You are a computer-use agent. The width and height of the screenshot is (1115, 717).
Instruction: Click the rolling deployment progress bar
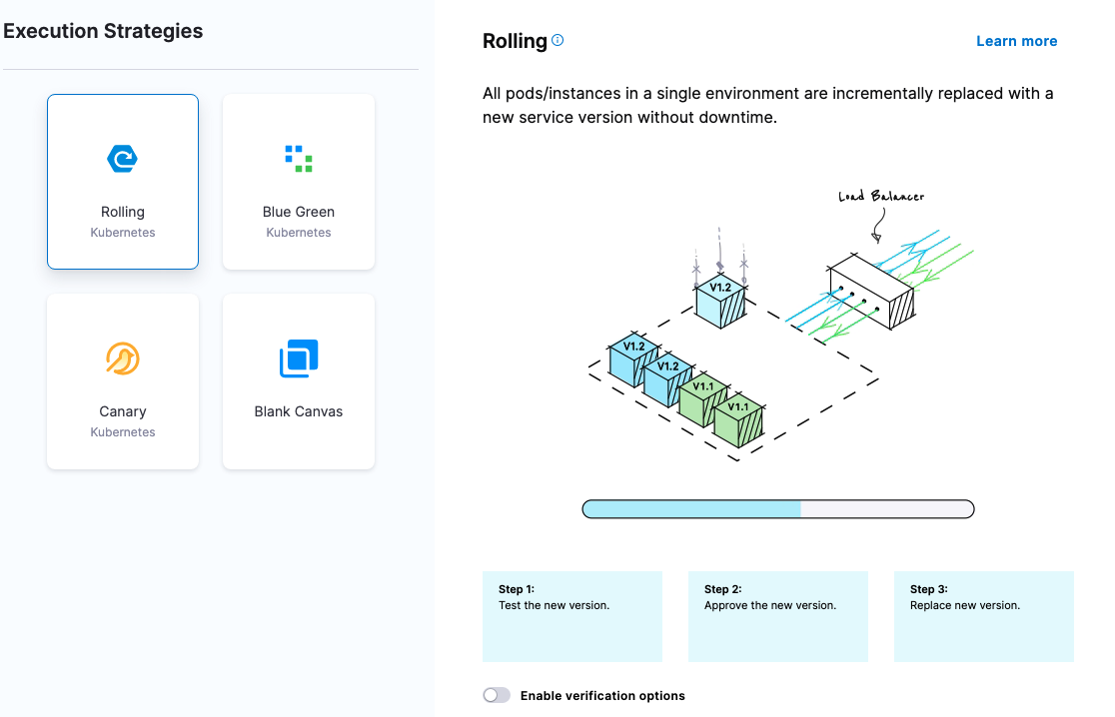(777, 509)
